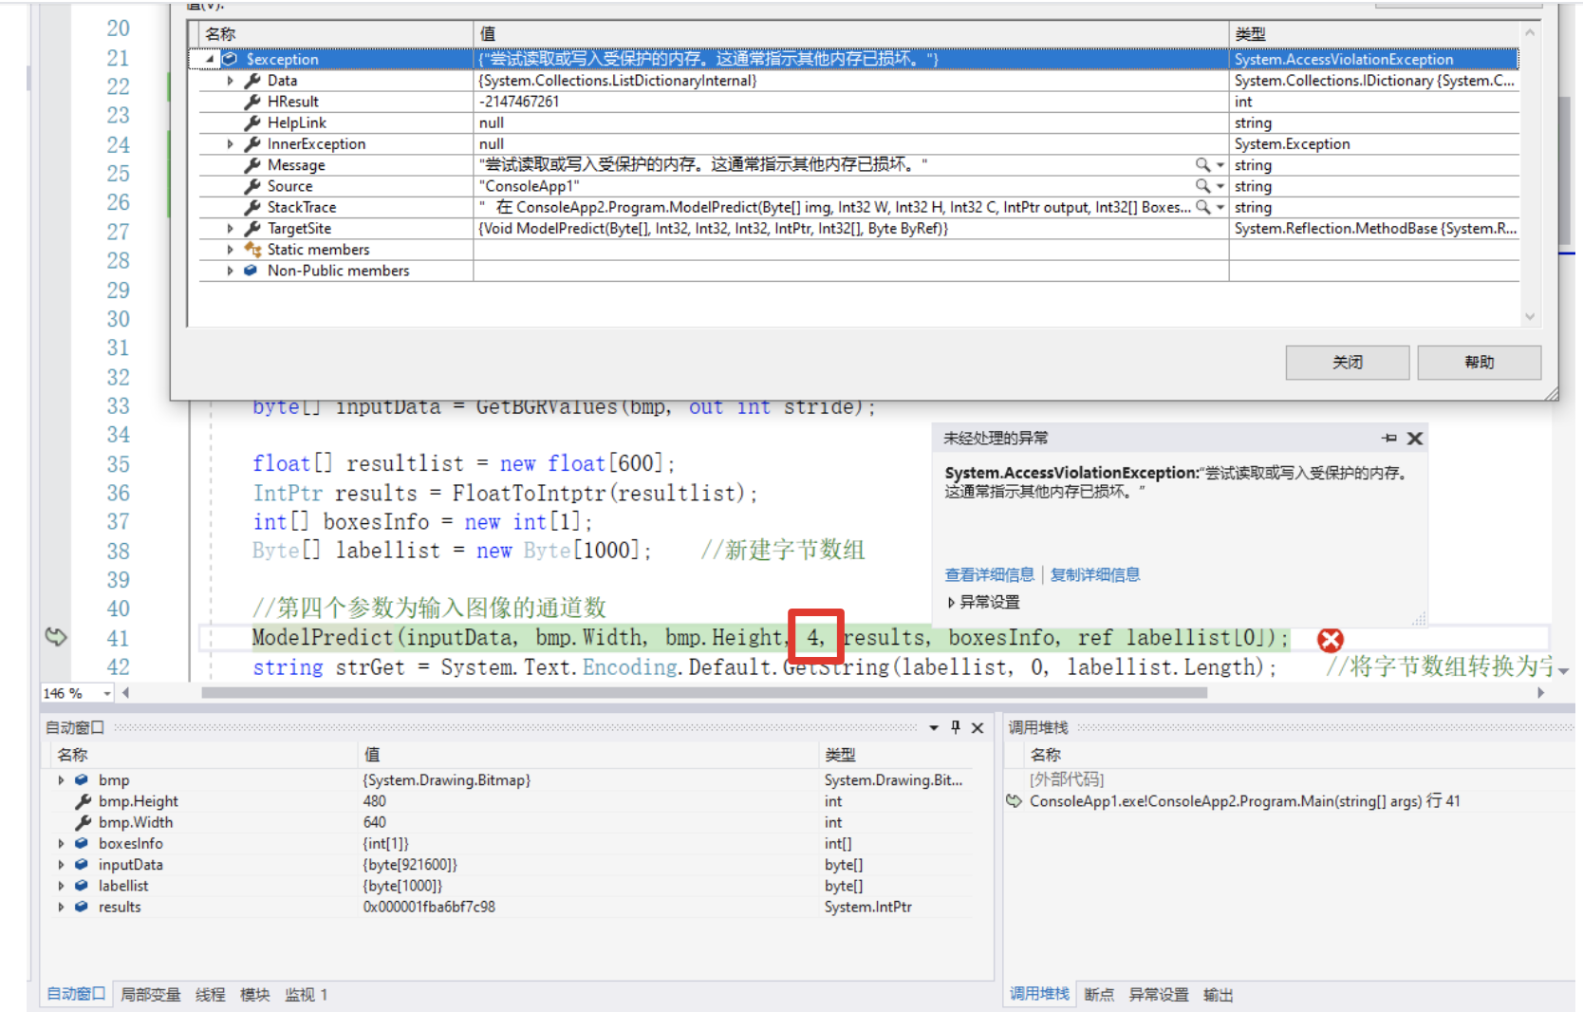Click inputData value {byte[921600]}
1583x1012 pixels.
(410, 865)
